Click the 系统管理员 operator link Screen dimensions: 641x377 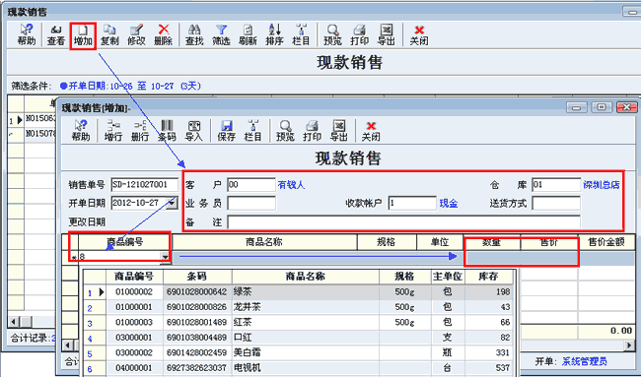[584, 361]
